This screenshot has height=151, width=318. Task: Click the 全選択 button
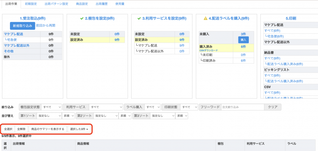(x=8, y=129)
